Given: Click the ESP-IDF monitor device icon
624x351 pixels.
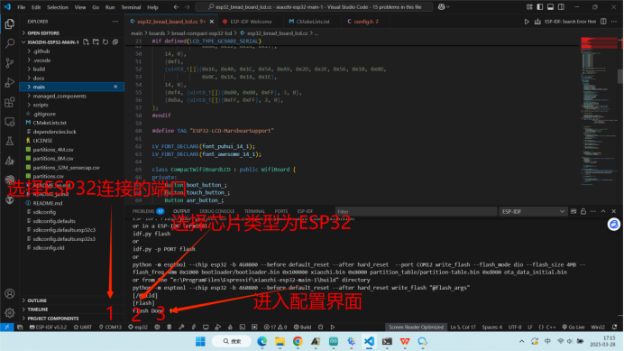Looking at the screenshot, I should point(206,328).
